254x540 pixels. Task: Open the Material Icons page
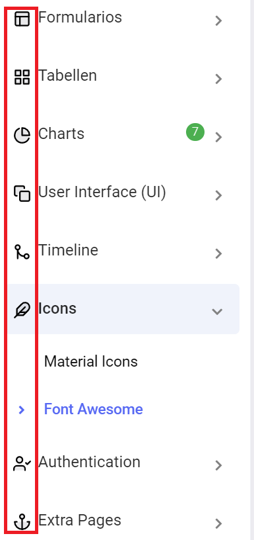(91, 361)
